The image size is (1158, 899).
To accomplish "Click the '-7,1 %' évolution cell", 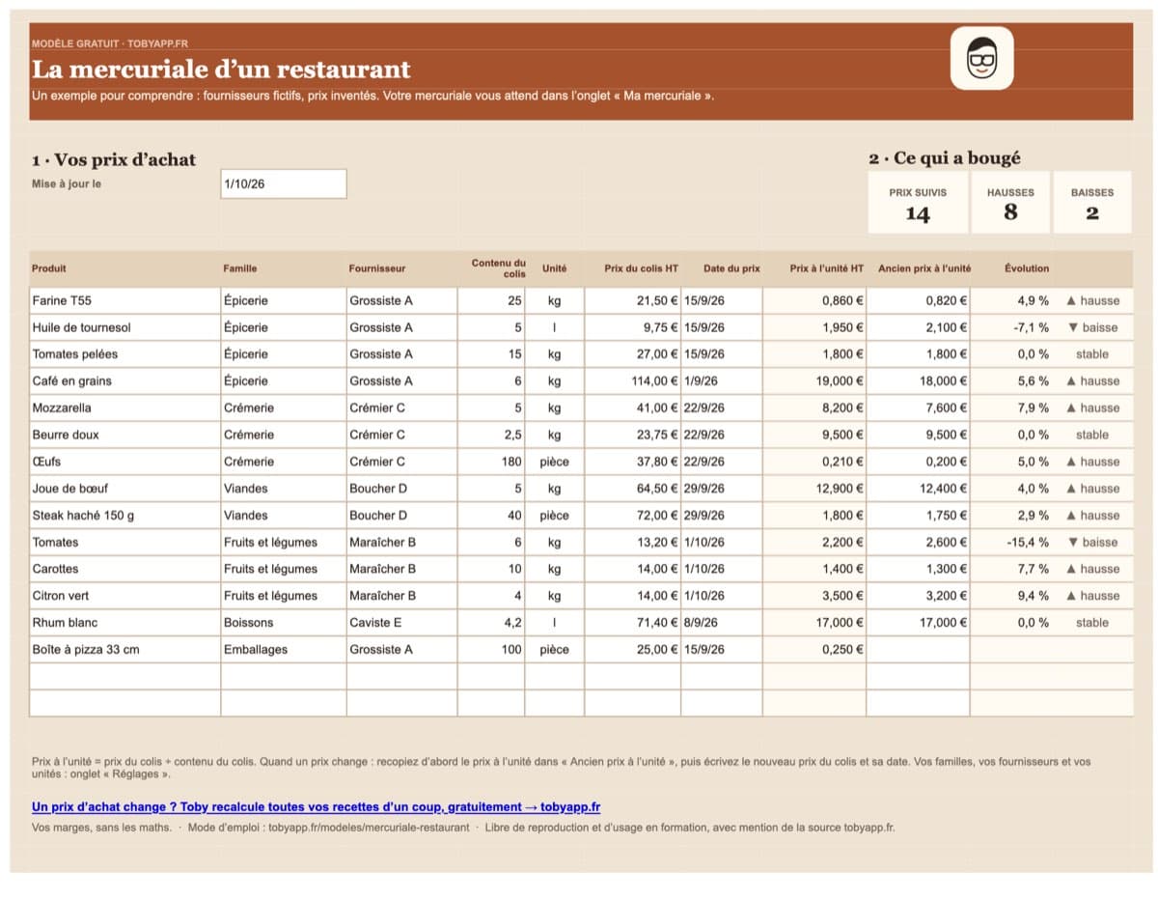I will click(1011, 327).
